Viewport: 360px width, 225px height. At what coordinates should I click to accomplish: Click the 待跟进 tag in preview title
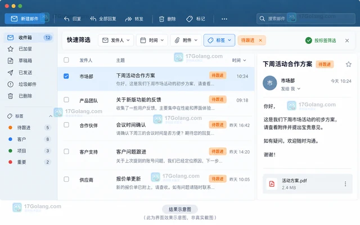[325, 64]
